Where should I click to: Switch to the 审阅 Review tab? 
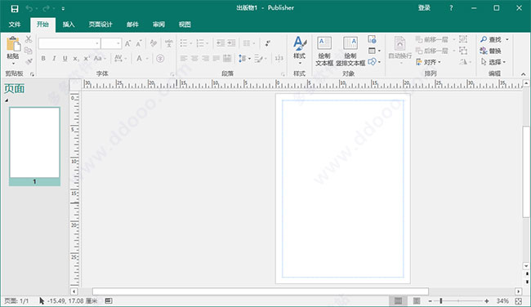click(158, 24)
